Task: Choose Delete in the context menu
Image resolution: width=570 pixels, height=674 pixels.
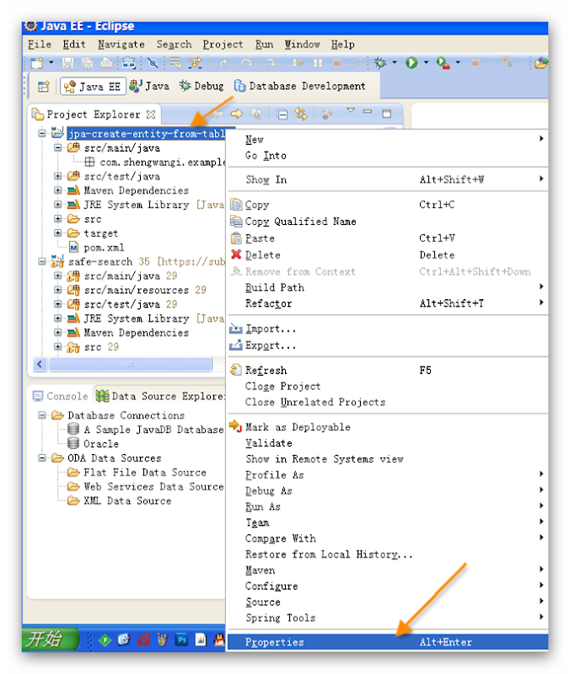Action: [x=388, y=255]
